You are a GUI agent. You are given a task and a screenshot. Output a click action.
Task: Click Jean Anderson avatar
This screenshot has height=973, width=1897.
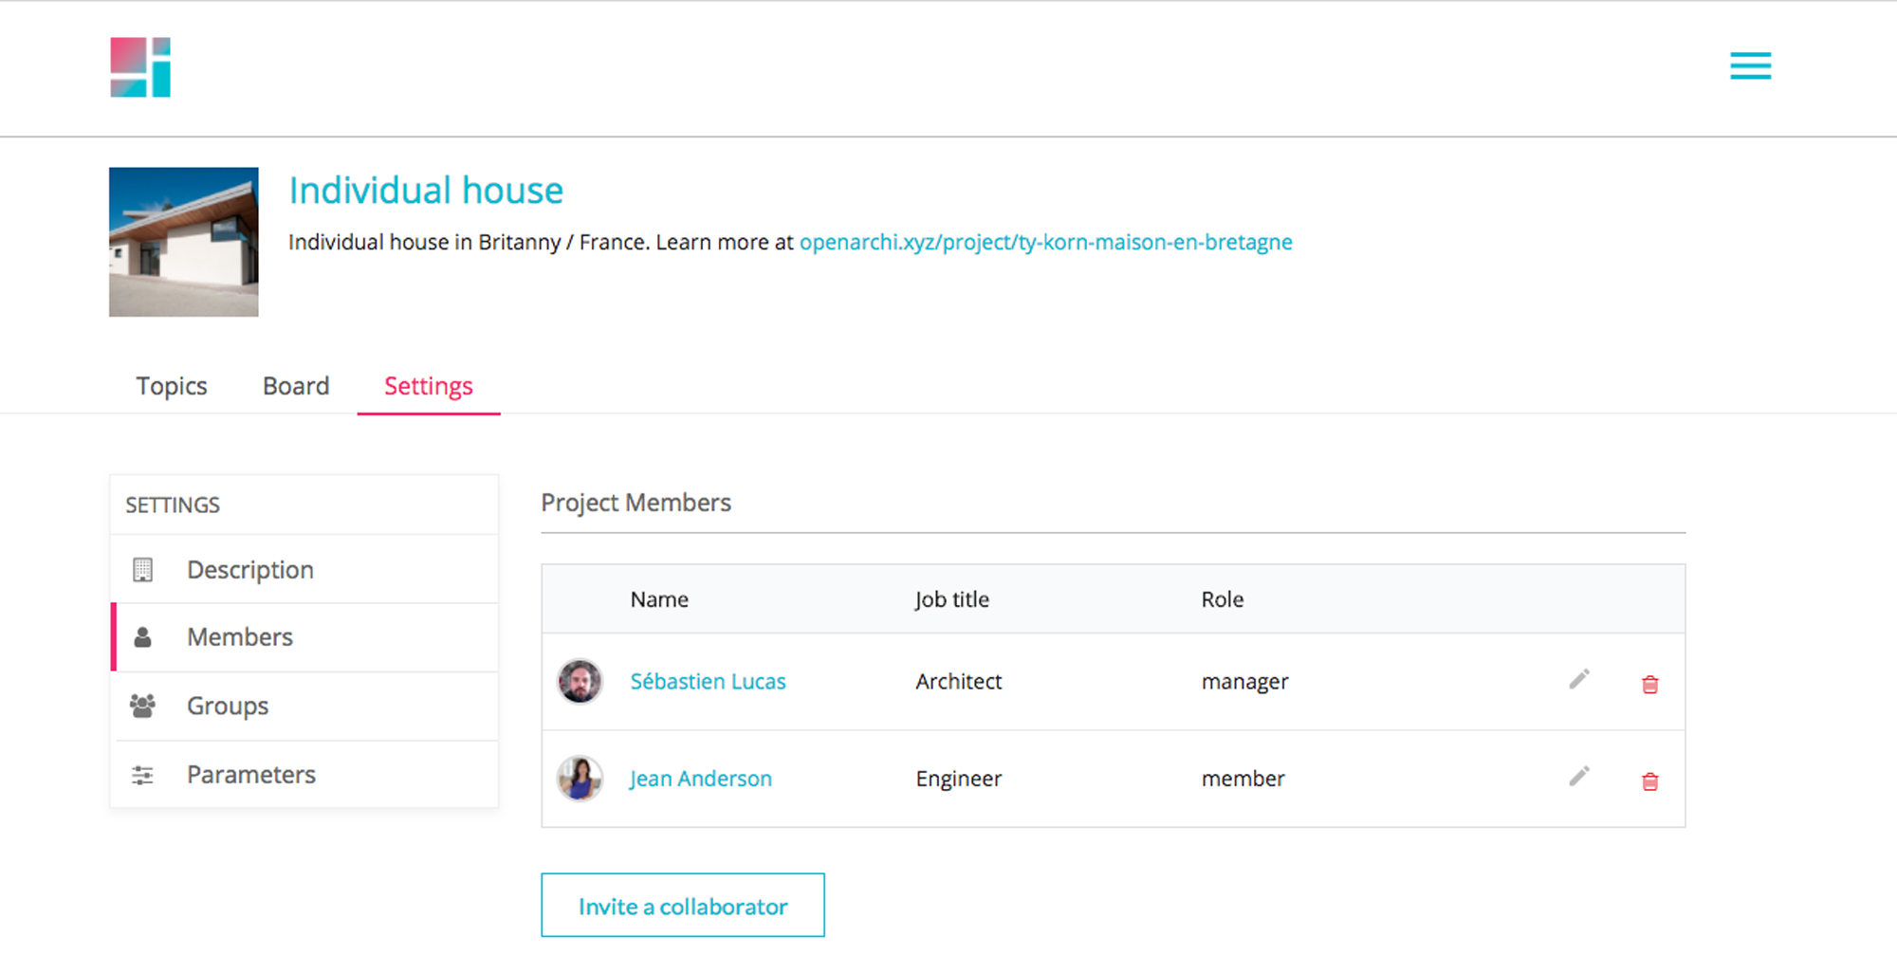pyautogui.click(x=580, y=778)
